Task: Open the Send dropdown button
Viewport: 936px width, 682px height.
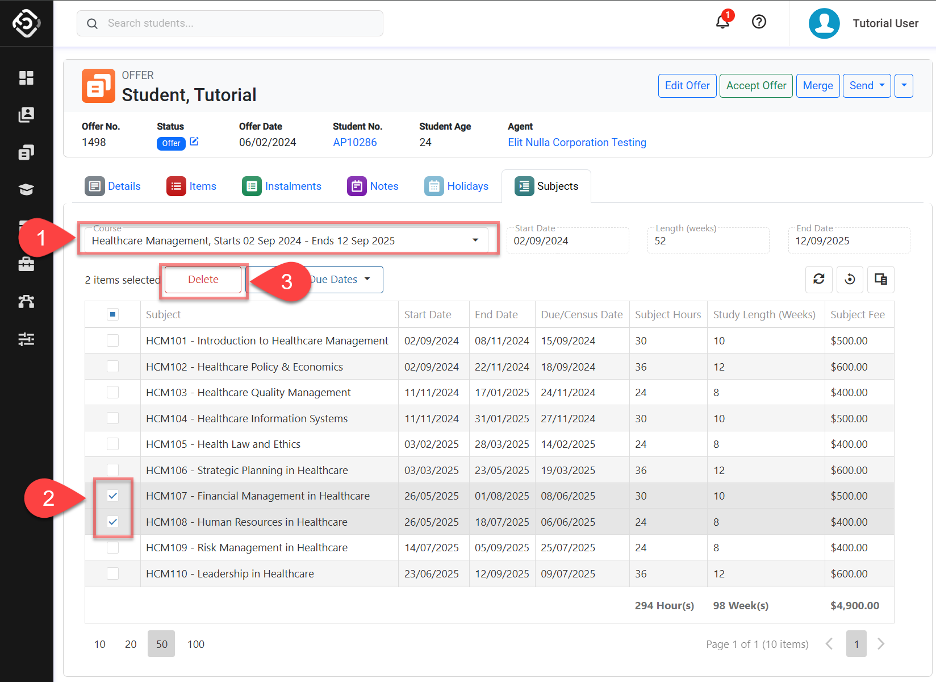Action: click(867, 86)
